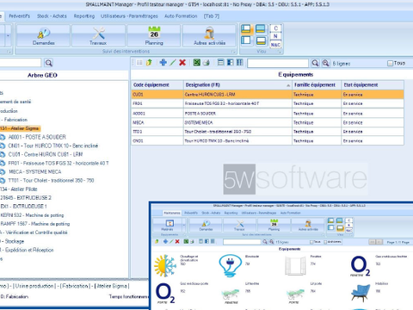The width and height of the screenshot is (413, 310).
Task: Select the CN01 Tour HURCO table row
Action: pos(268,141)
